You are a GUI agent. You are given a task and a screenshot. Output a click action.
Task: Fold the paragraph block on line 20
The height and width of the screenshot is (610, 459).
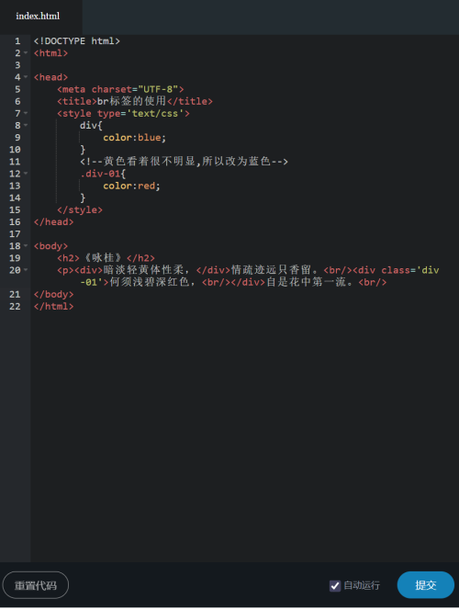coord(26,269)
